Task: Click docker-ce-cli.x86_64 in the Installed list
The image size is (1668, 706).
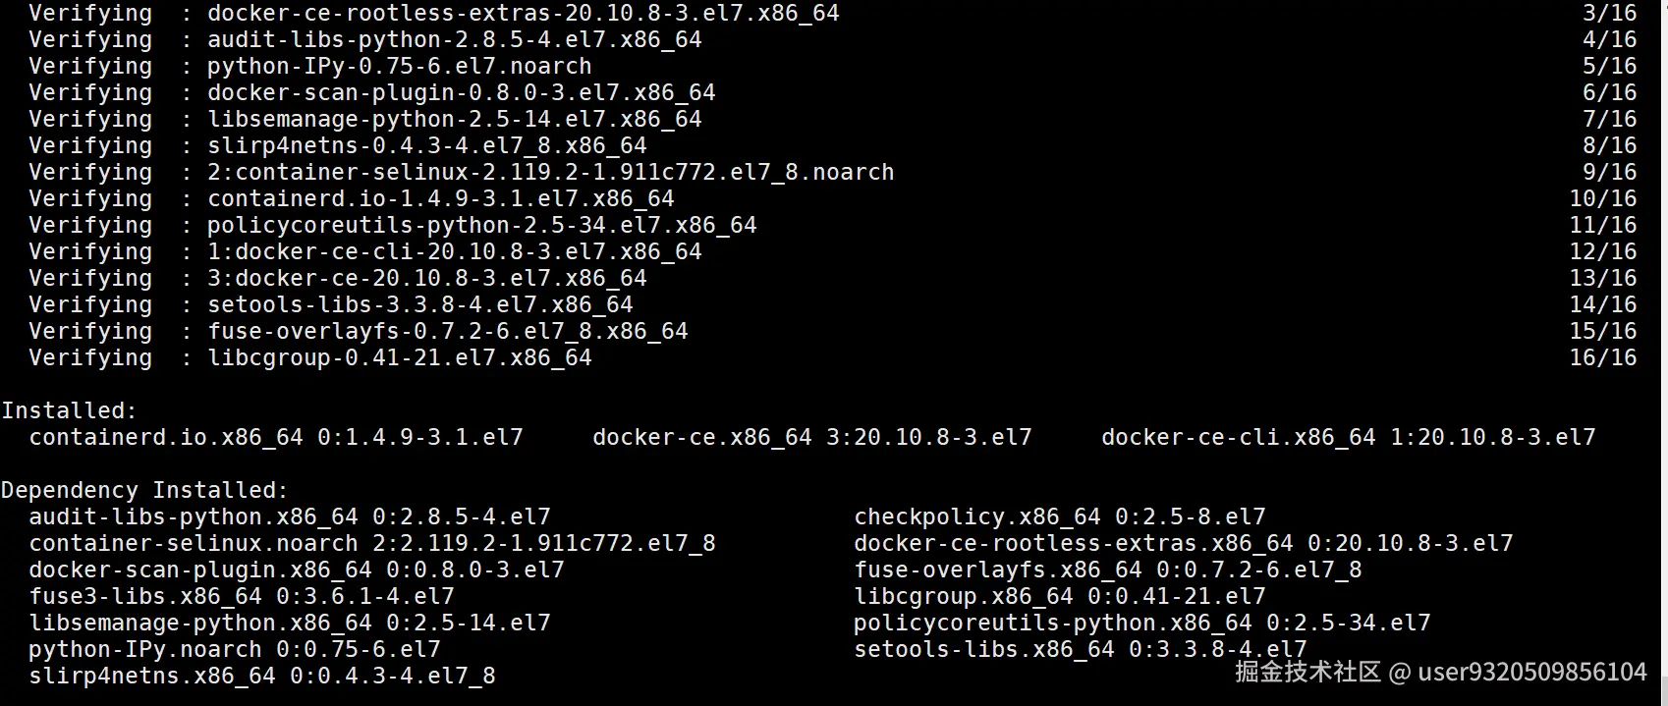Action: tap(1238, 437)
